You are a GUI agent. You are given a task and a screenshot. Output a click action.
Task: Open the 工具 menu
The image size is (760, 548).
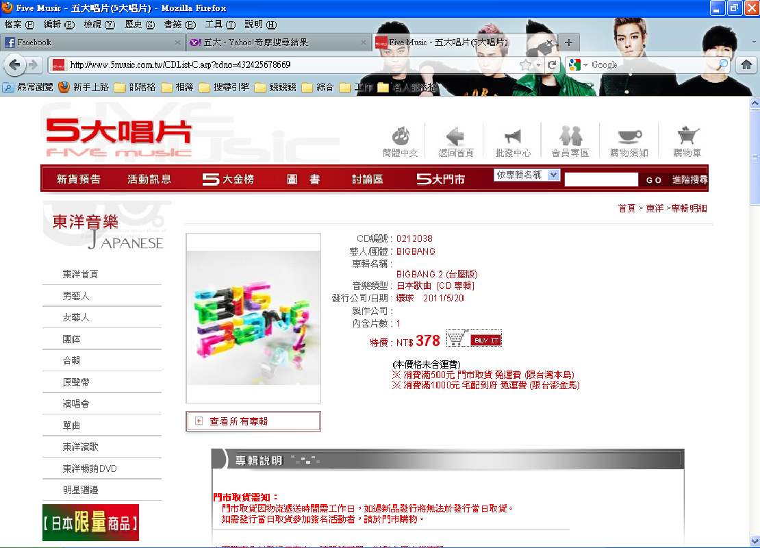(220, 24)
